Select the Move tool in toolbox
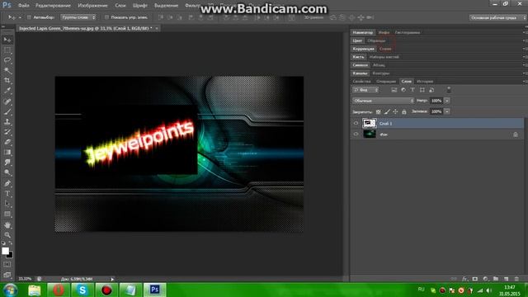The image size is (528, 297). (x=7, y=40)
